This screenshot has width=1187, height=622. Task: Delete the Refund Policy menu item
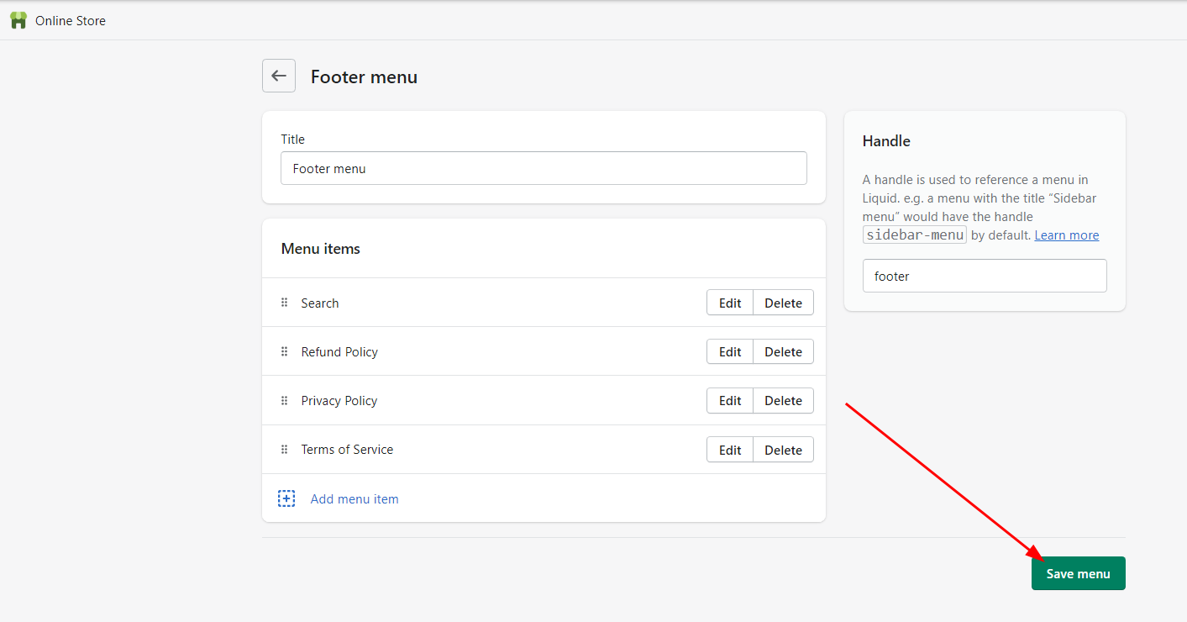(782, 351)
